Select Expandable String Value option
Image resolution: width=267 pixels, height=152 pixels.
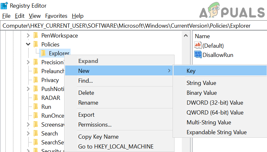pos(220,132)
